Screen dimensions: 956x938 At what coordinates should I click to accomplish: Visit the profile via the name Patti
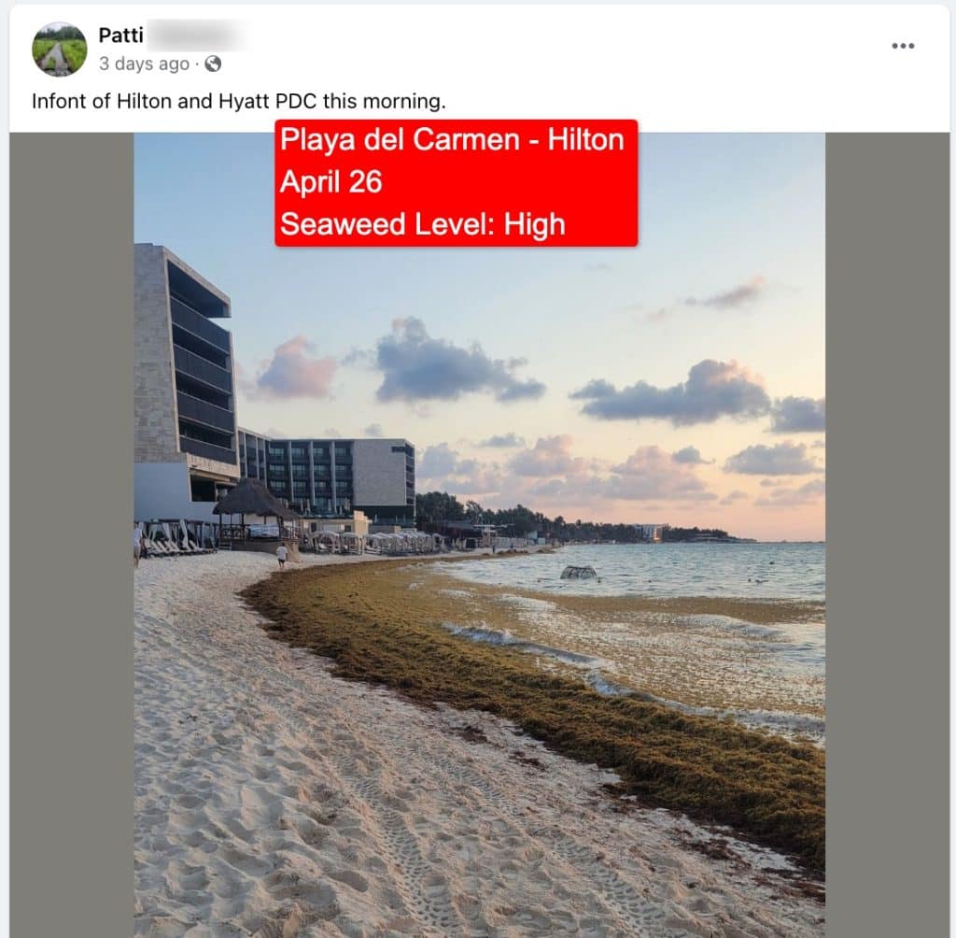pyautogui.click(x=120, y=36)
